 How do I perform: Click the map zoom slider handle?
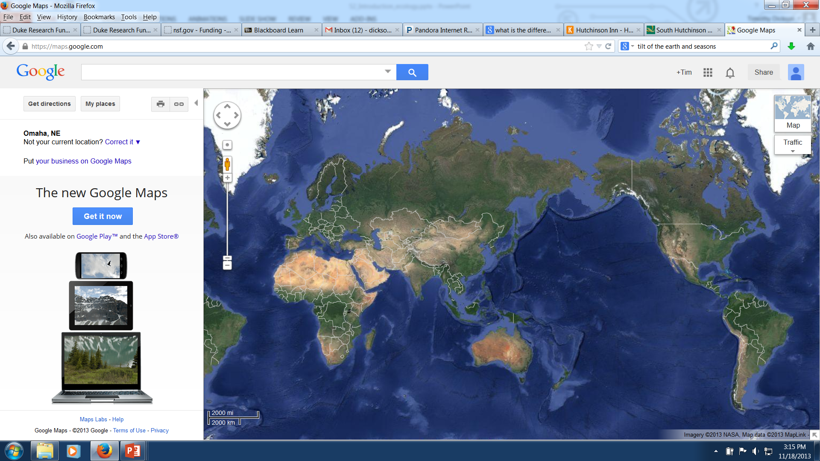click(x=227, y=258)
